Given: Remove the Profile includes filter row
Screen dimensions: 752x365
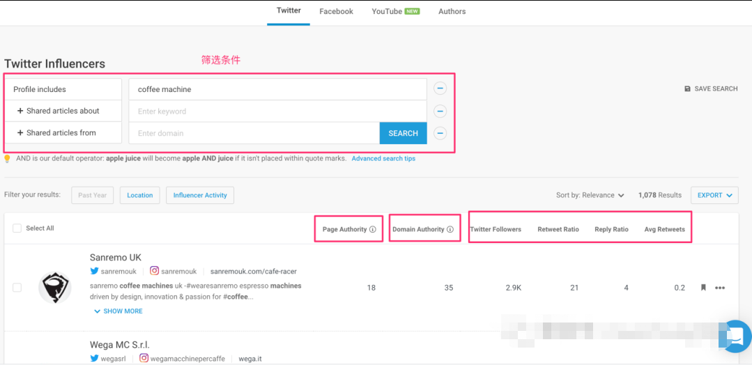Looking at the screenshot, I should 440,88.
